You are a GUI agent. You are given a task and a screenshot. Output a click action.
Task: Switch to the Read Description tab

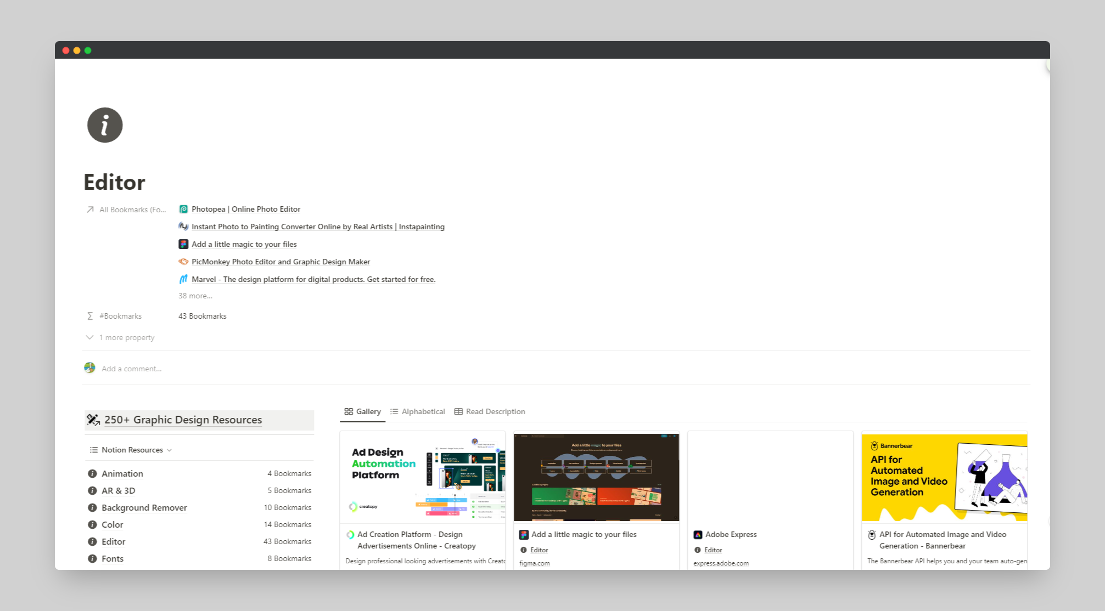click(490, 411)
